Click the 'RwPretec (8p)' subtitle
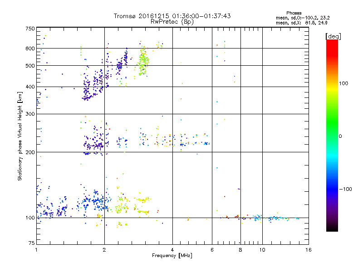 click(172, 22)
